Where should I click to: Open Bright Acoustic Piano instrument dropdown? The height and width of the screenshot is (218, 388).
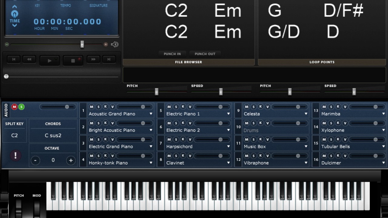pyautogui.click(x=151, y=130)
